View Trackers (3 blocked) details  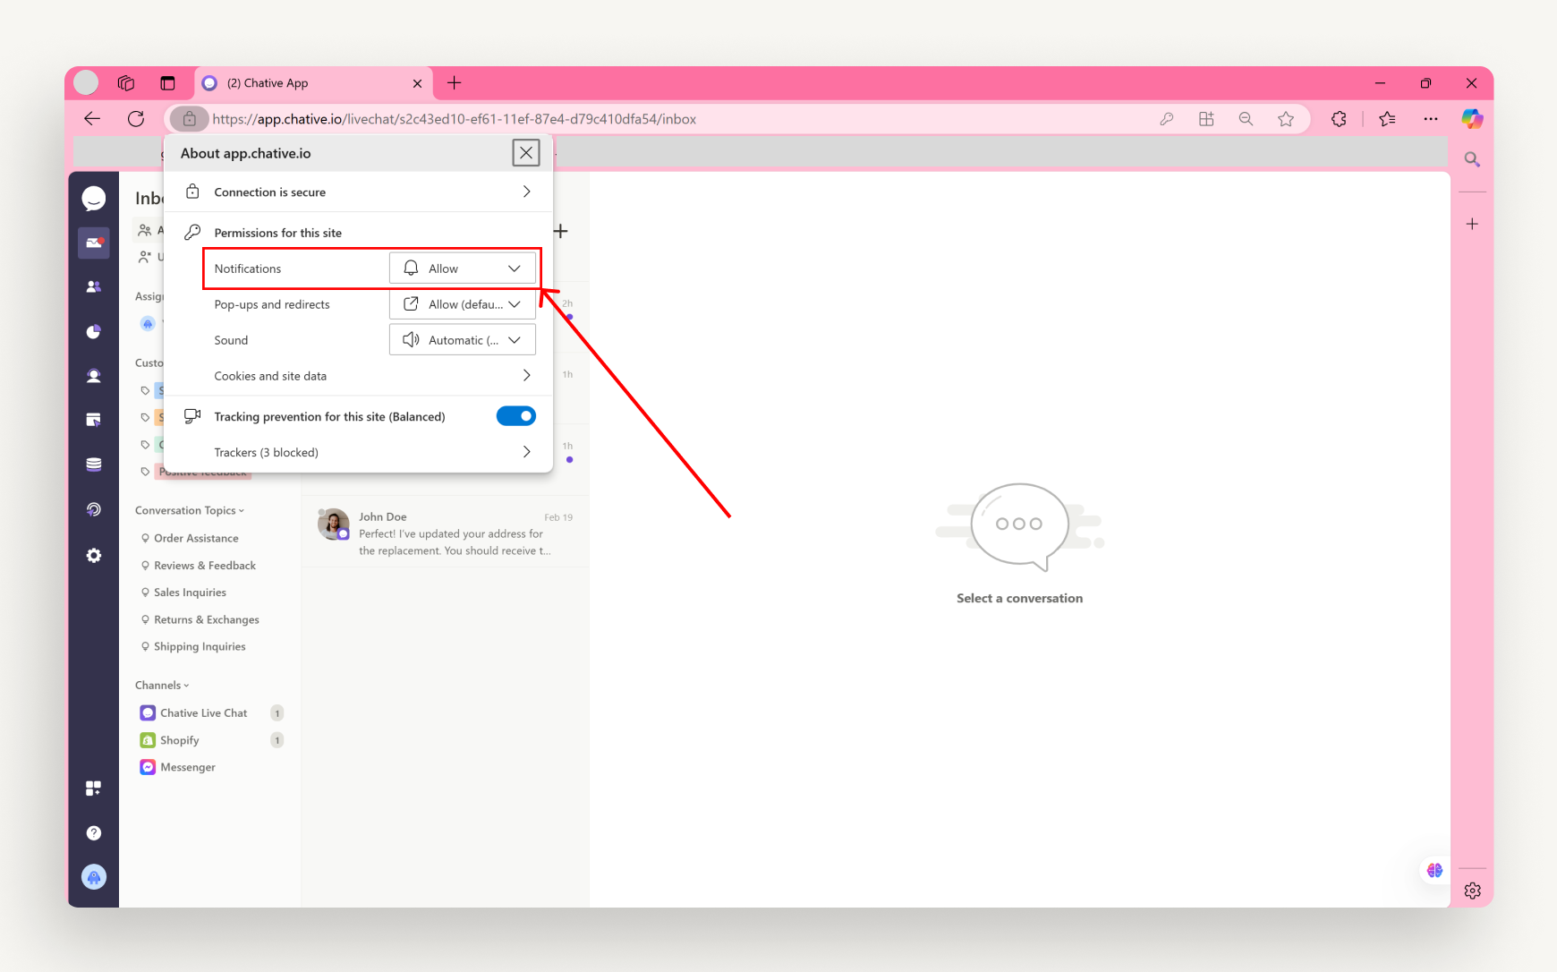click(358, 451)
